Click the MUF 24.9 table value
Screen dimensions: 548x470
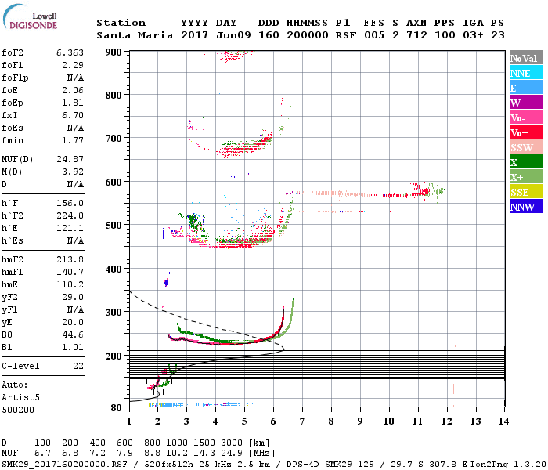coord(232,454)
